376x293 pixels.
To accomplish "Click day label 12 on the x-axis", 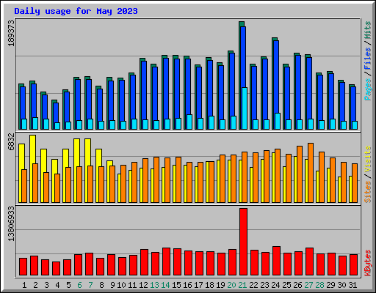I will [143, 285].
